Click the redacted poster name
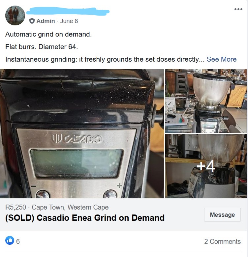Viewport: 248px width, 257px height. point(68,11)
